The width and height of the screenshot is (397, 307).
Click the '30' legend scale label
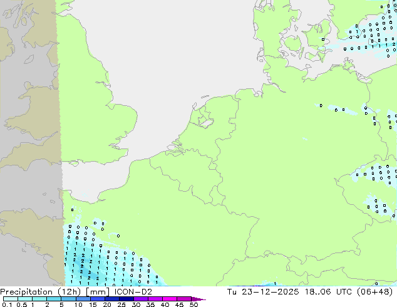136,304
